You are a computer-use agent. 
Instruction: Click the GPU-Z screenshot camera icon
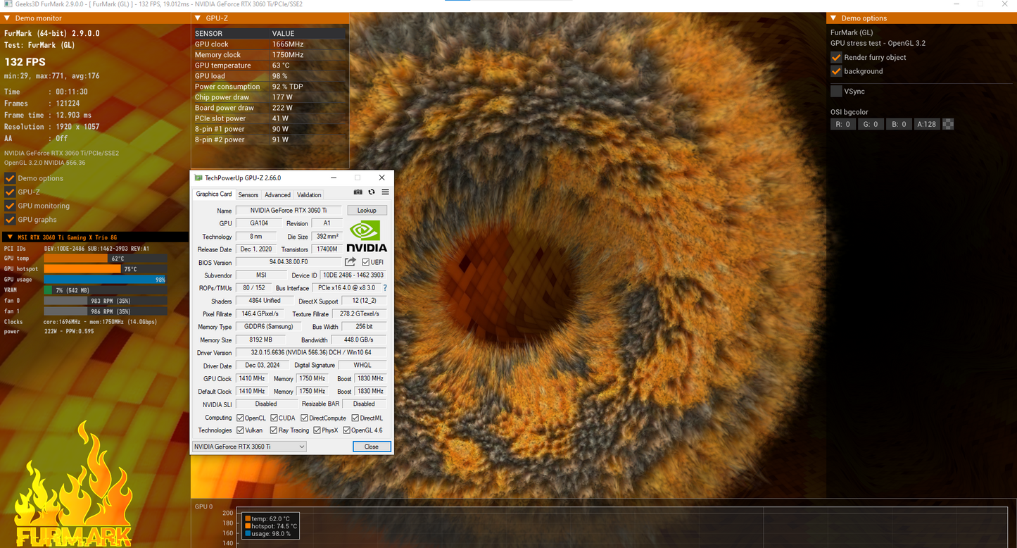click(358, 192)
